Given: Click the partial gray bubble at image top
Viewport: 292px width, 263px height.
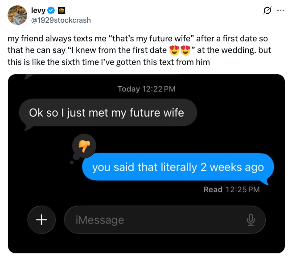Looking at the screenshot, I should tap(30, 77).
